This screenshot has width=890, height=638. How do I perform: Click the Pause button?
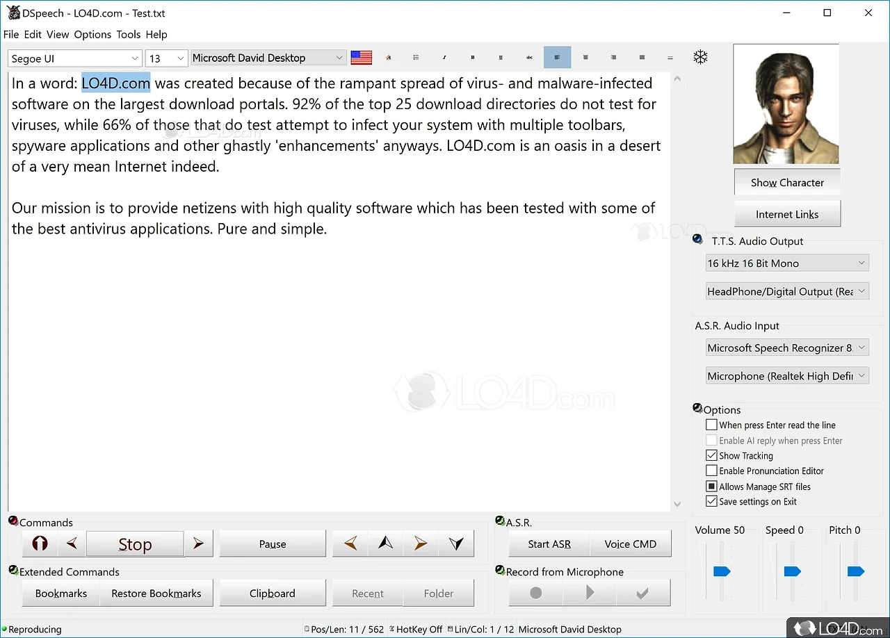click(x=273, y=543)
